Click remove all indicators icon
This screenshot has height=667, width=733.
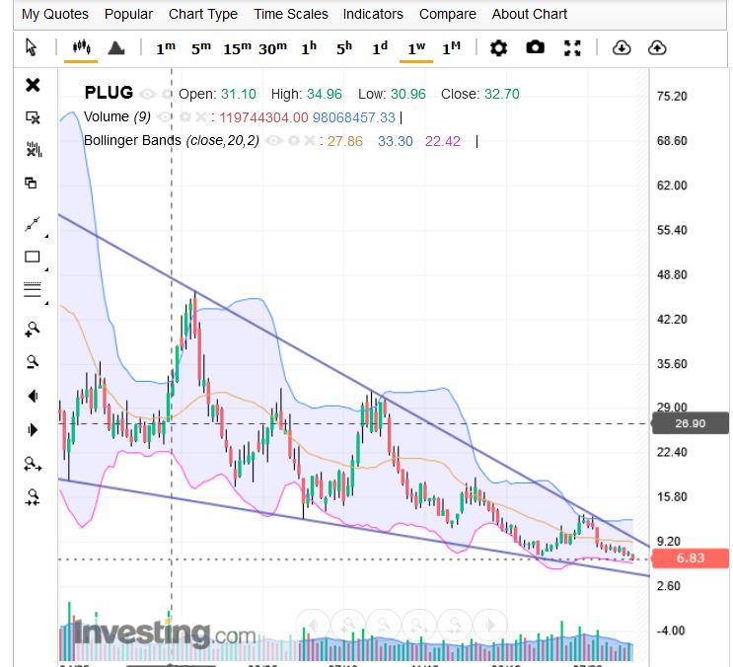tap(33, 150)
